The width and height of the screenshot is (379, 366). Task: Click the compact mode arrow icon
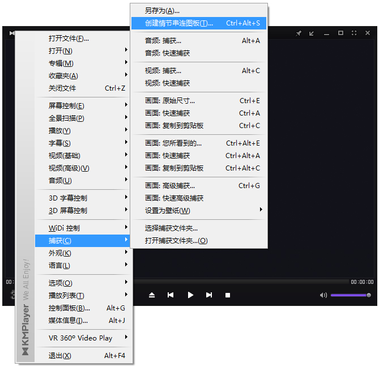pyautogui.click(x=312, y=33)
